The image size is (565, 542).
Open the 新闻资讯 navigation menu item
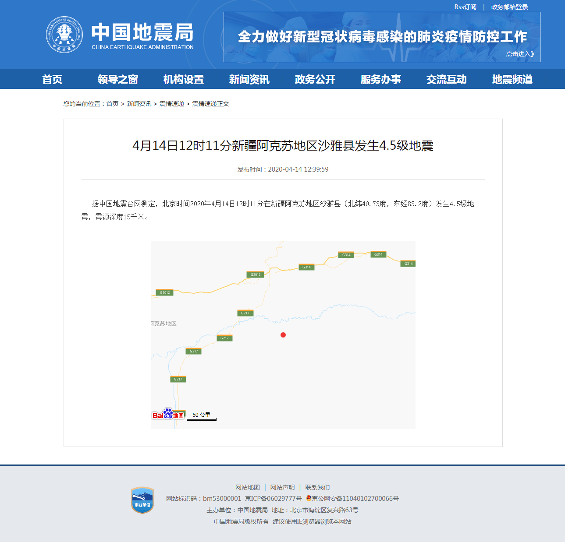[249, 79]
